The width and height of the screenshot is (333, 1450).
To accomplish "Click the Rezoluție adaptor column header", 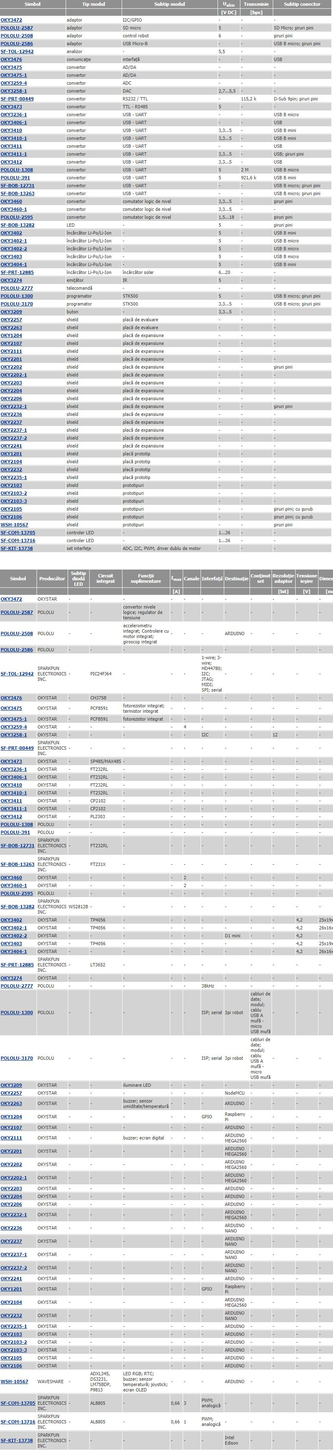I will pos(284,579).
